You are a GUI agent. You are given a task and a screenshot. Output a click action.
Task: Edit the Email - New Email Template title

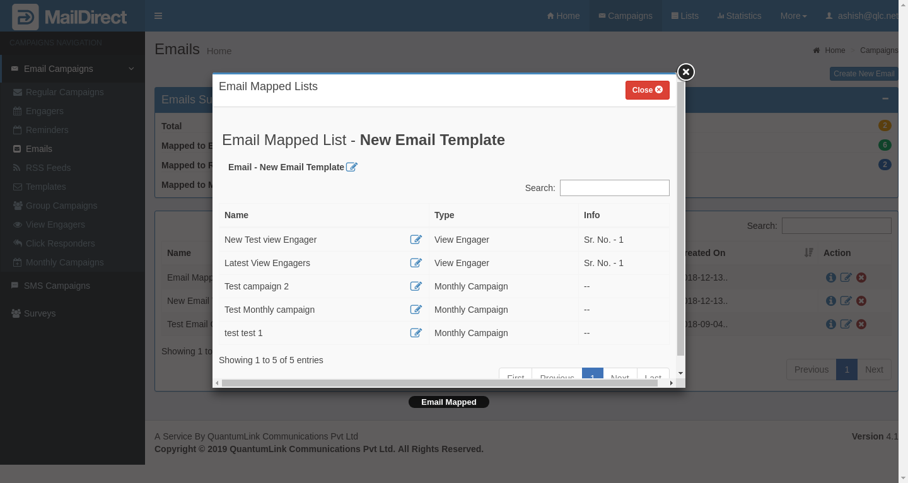tap(352, 167)
